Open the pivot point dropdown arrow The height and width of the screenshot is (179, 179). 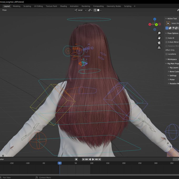92,10
